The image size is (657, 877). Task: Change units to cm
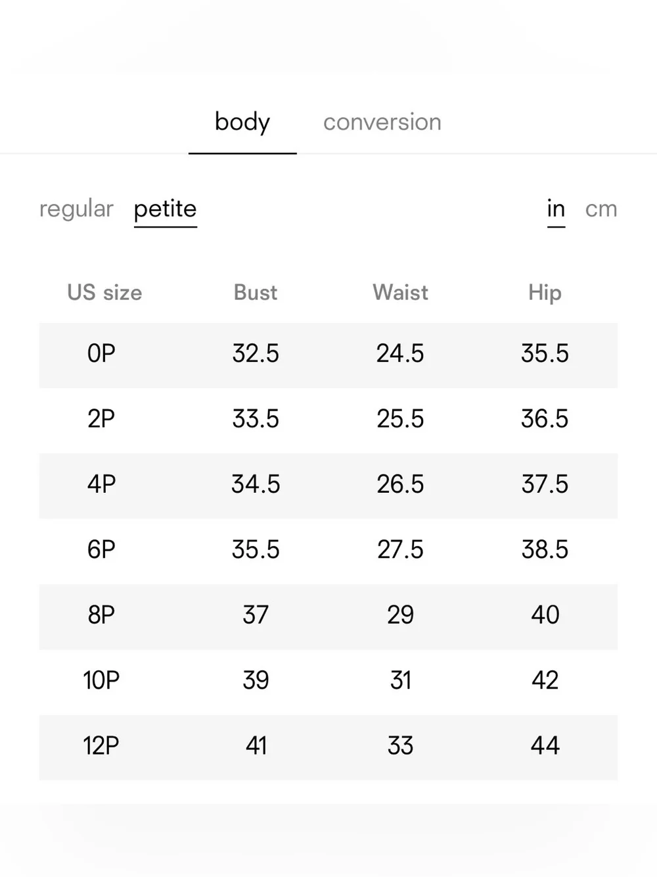601,209
